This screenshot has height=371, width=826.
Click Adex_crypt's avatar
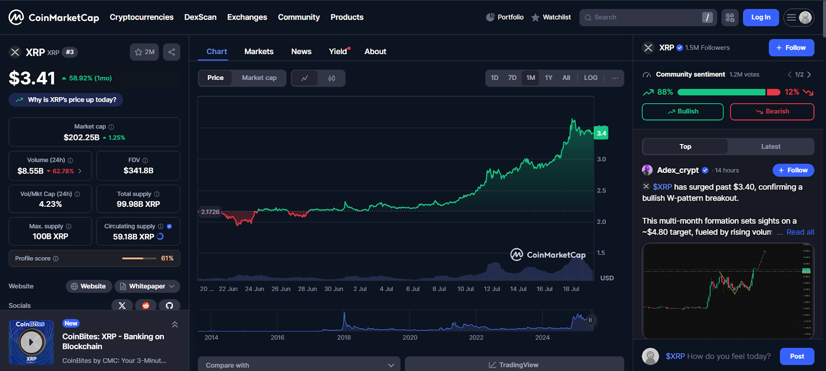(647, 170)
